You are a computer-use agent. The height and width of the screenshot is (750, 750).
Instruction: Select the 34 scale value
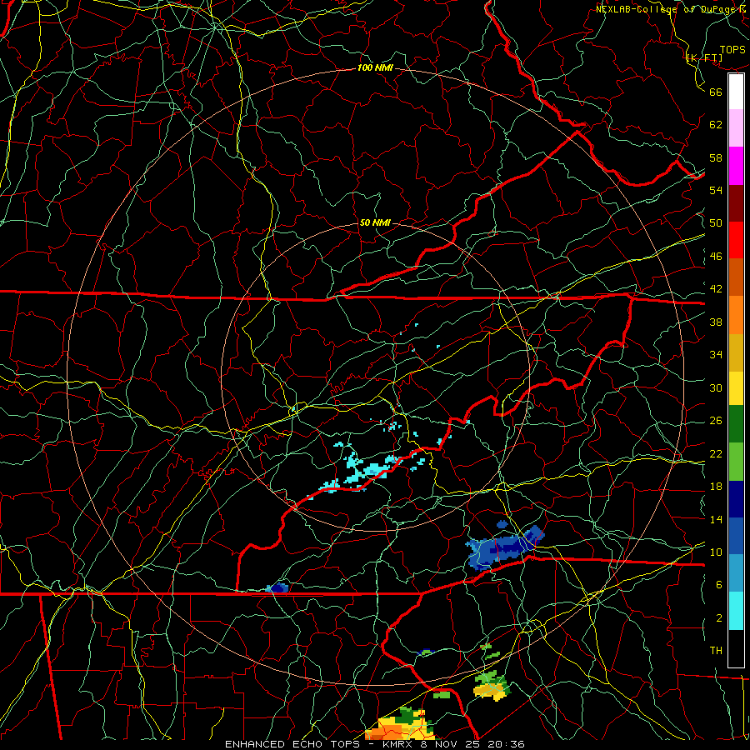pos(716,355)
